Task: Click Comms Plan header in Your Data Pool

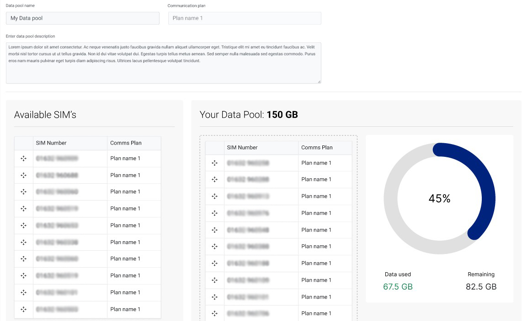Action: tap(317, 148)
